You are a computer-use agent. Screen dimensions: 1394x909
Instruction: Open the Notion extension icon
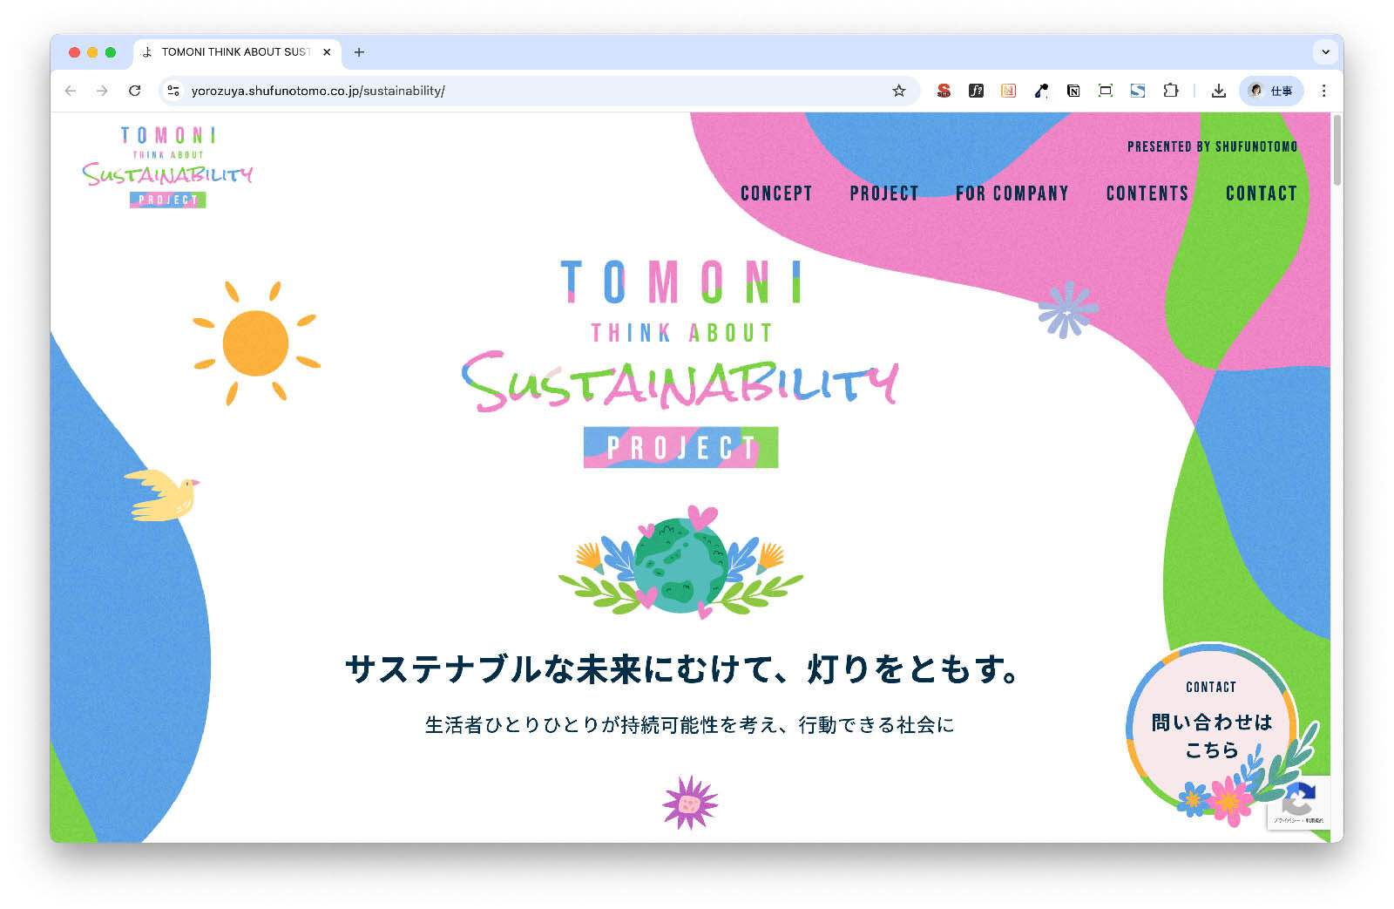1073,91
